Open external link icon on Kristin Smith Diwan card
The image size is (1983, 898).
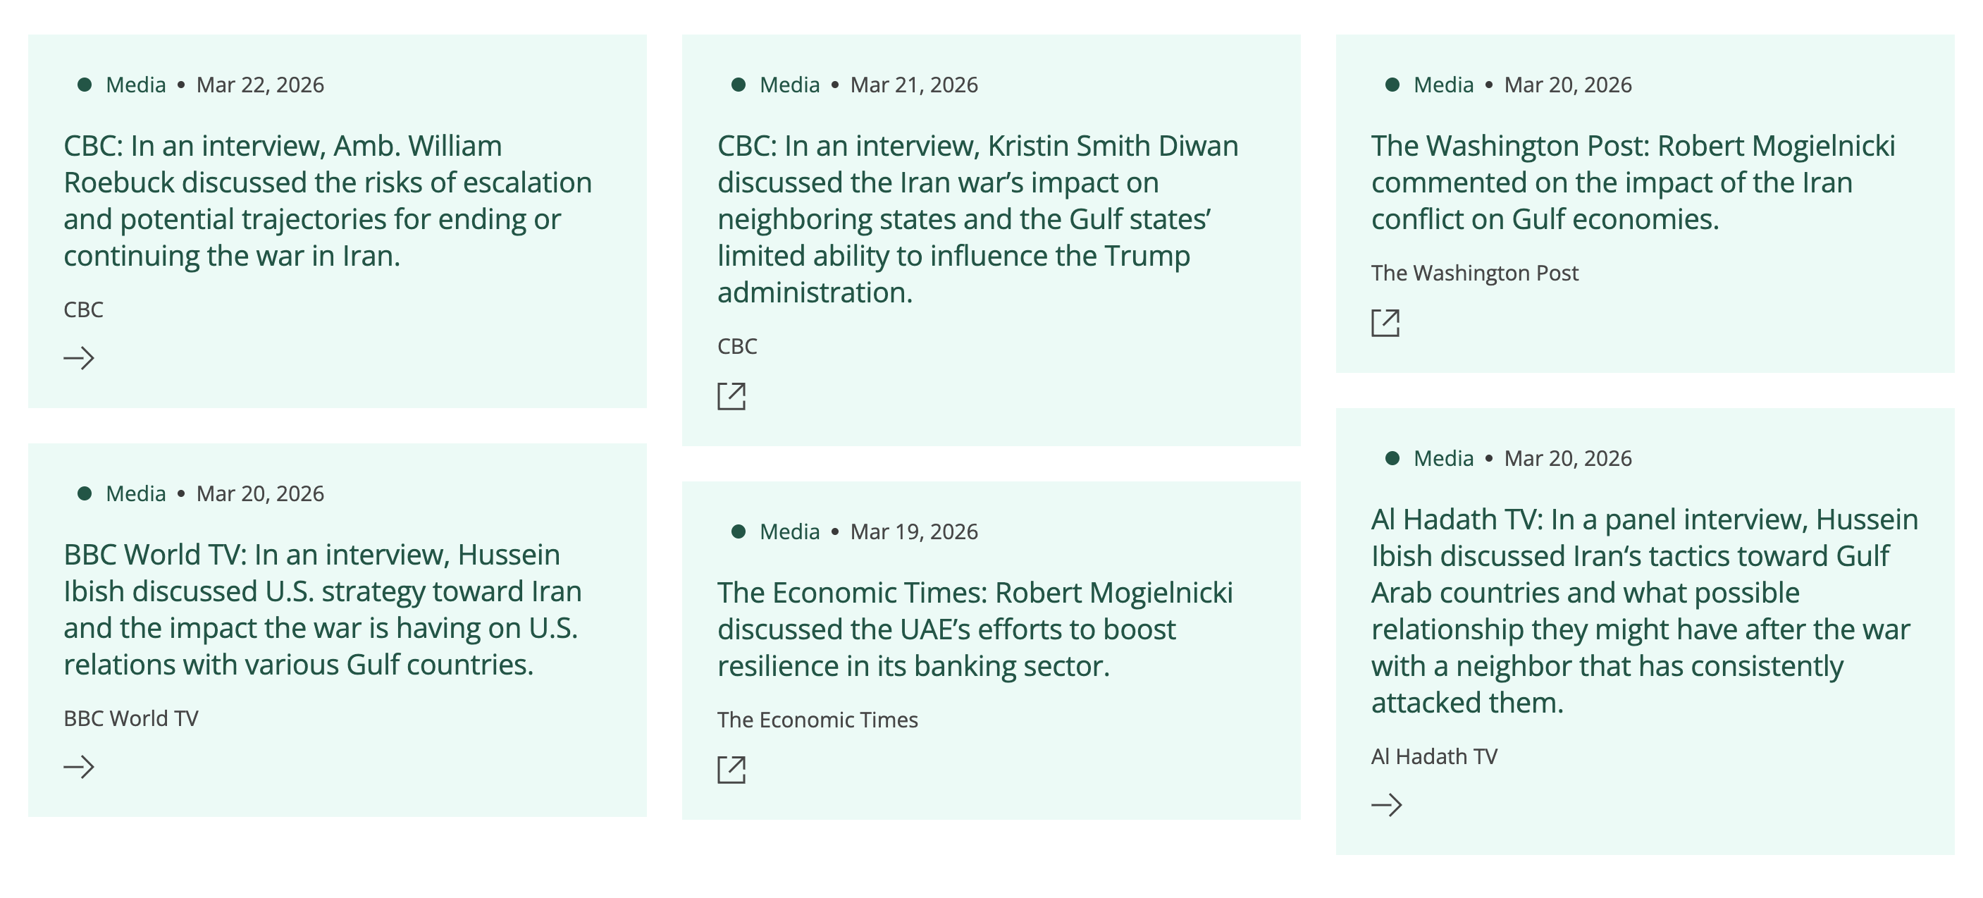(731, 396)
